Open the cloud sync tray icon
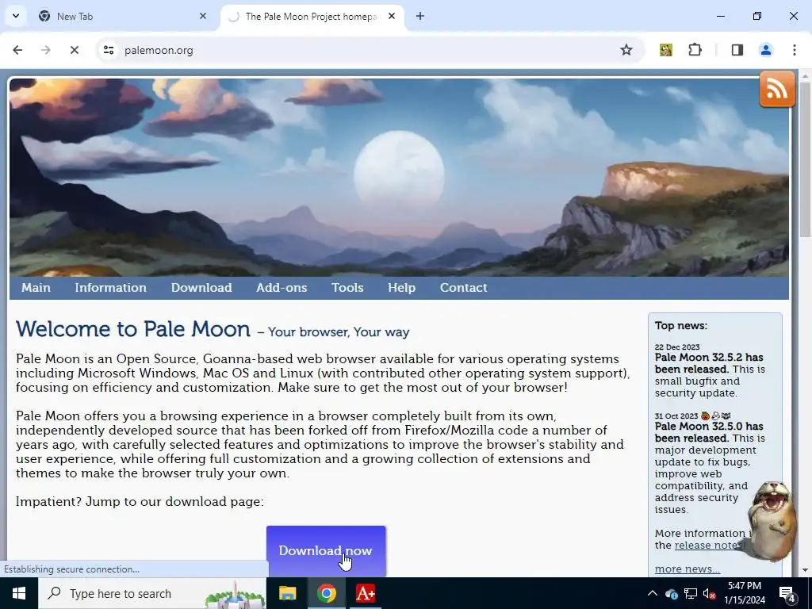This screenshot has height=609, width=812. pyautogui.click(x=671, y=593)
